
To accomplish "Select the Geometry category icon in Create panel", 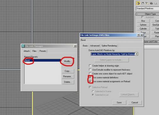I will (138, 3).
